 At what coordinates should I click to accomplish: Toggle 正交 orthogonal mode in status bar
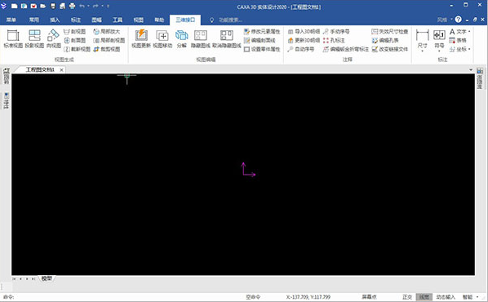click(407, 297)
